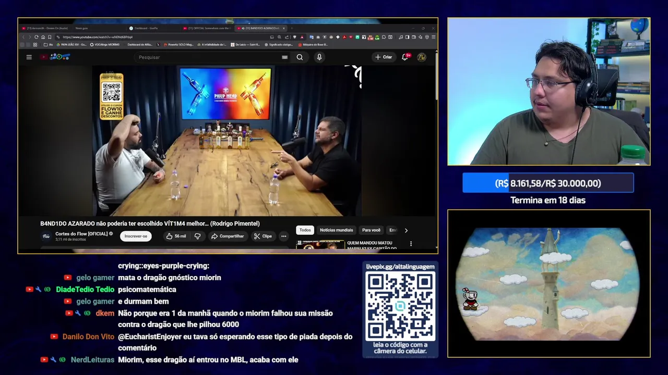The image size is (668, 375).
Task: Open the YouTube notifications bell
Action: [x=405, y=57]
